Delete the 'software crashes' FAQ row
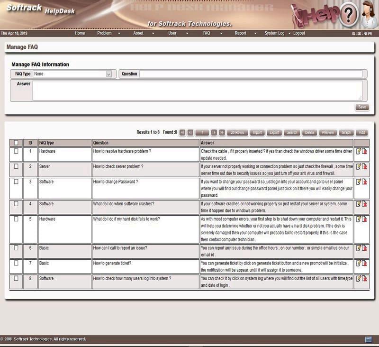379x347 pixels. coord(364,204)
